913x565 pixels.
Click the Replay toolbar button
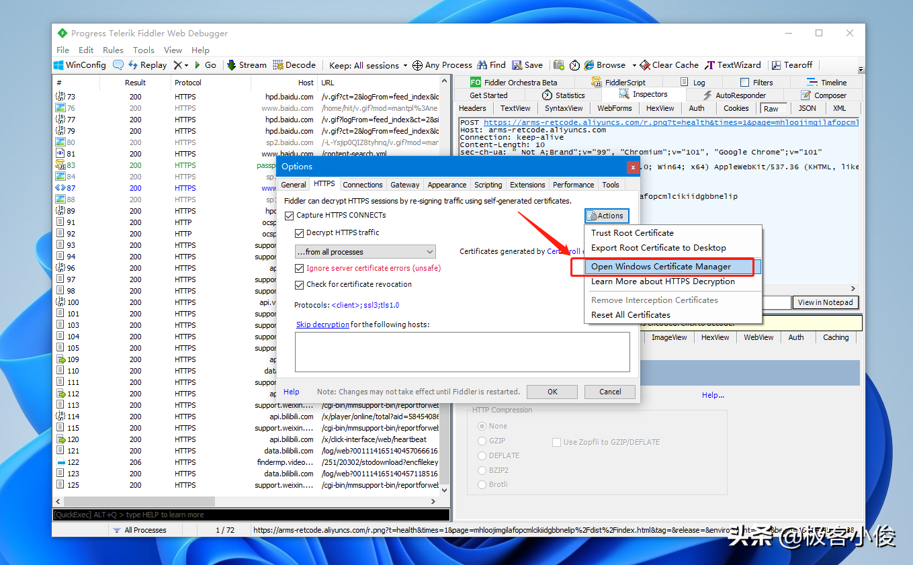click(148, 65)
